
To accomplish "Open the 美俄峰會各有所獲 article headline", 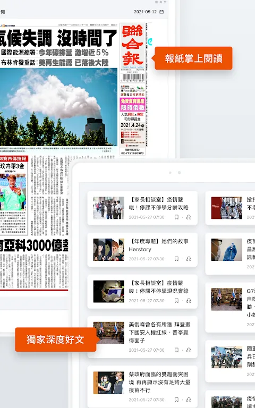I will pyautogui.click(x=159, y=332).
